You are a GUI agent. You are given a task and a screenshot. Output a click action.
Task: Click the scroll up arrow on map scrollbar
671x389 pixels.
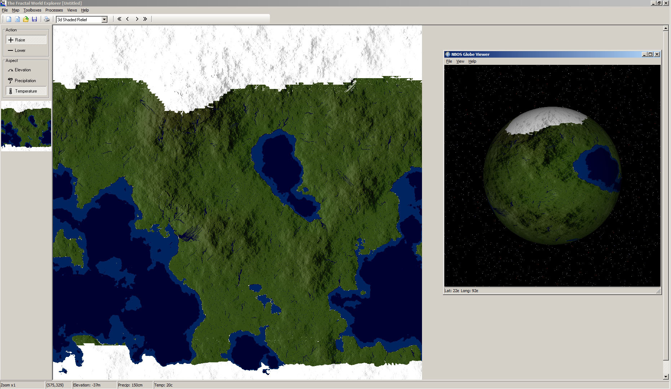click(x=666, y=28)
